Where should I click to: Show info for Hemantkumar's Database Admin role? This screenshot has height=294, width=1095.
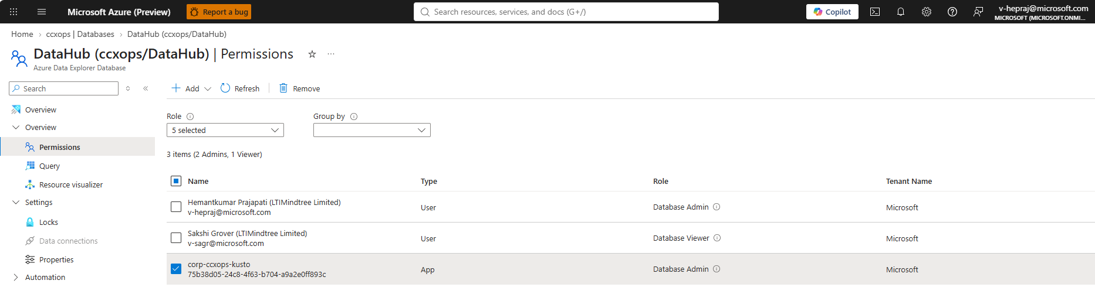[717, 207]
